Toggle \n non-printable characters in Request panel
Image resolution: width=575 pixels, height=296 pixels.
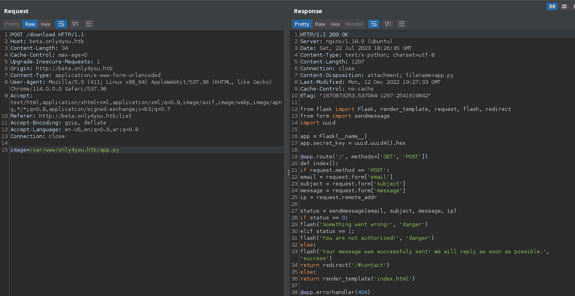coord(75,24)
